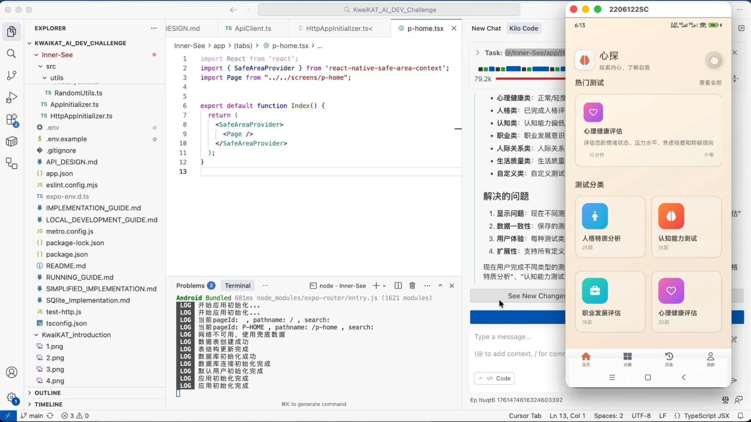Tap the Android recents menu button
751x422 pixels.
pyautogui.click(x=612, y=377)
